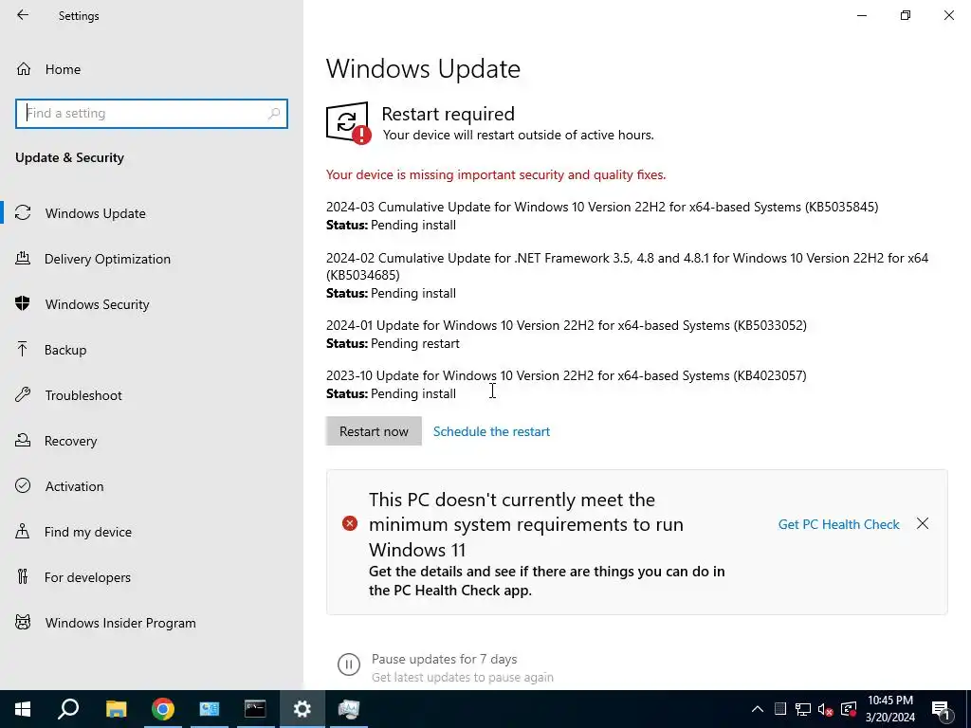Show hidden system tray icons
The height and width of the screenshot is (728, 971).
(758, 709)
